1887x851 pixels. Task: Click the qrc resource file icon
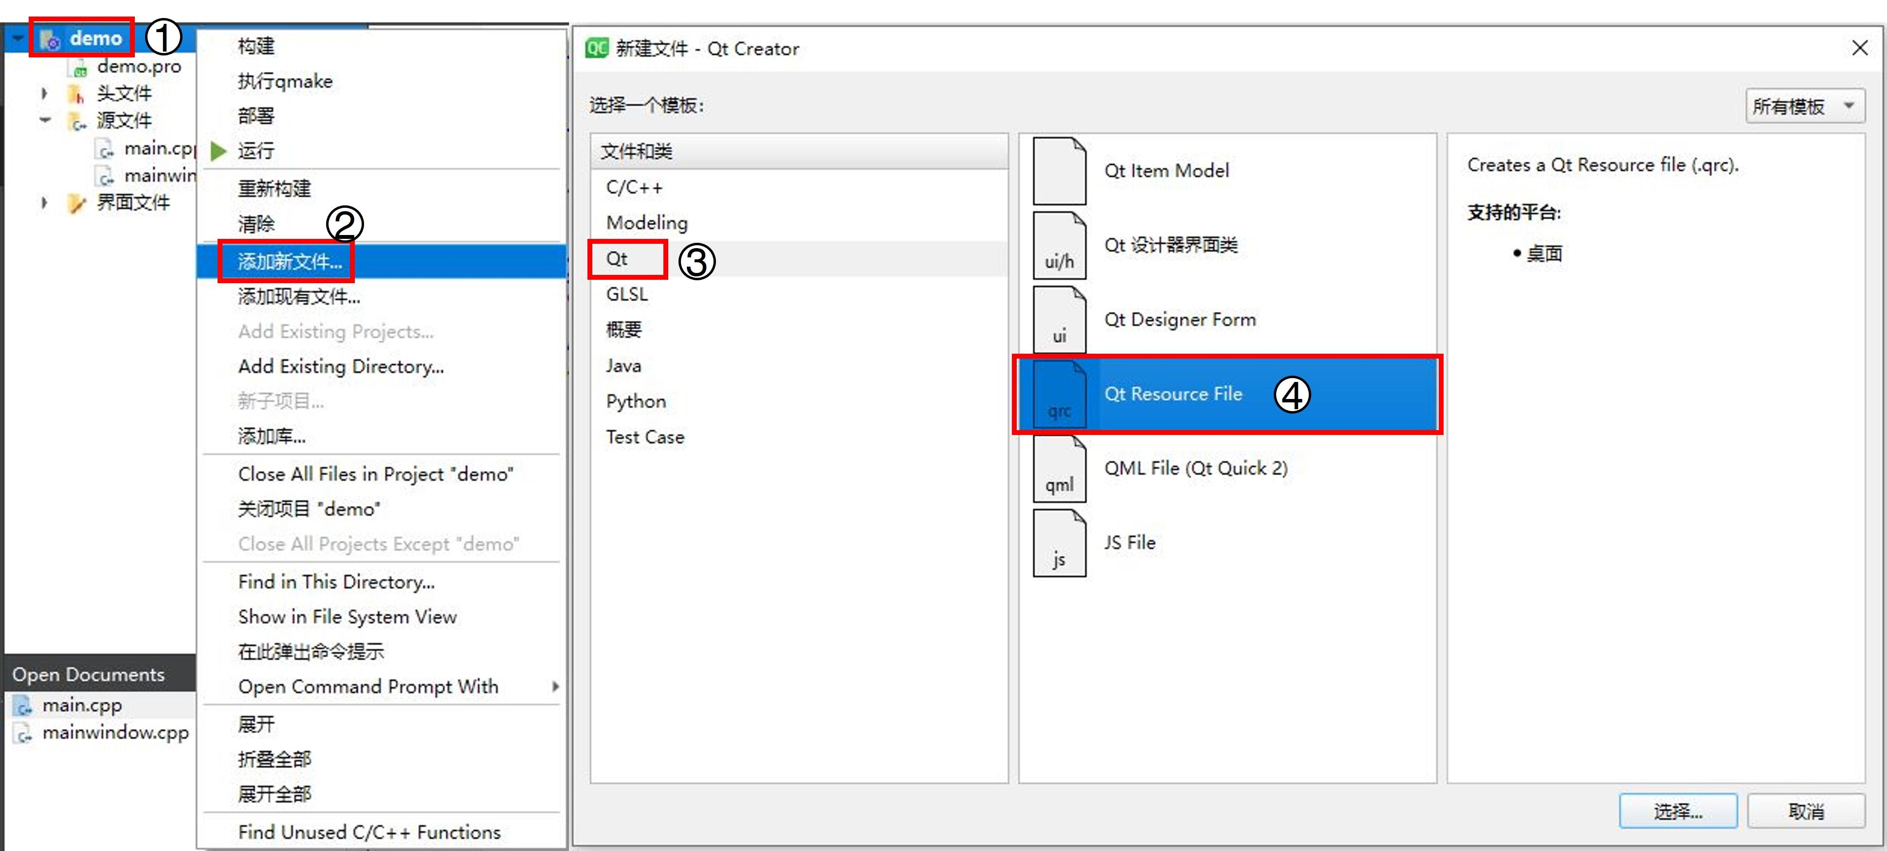[x=1059, y=395]
